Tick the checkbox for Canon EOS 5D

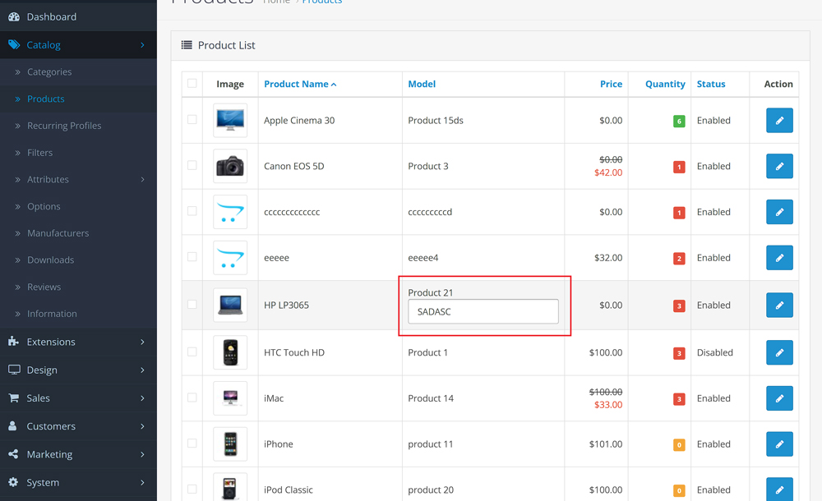coord(192,165)
